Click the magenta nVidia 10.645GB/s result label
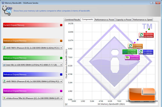This screenshot has width=162, height=107. [132, 58]
